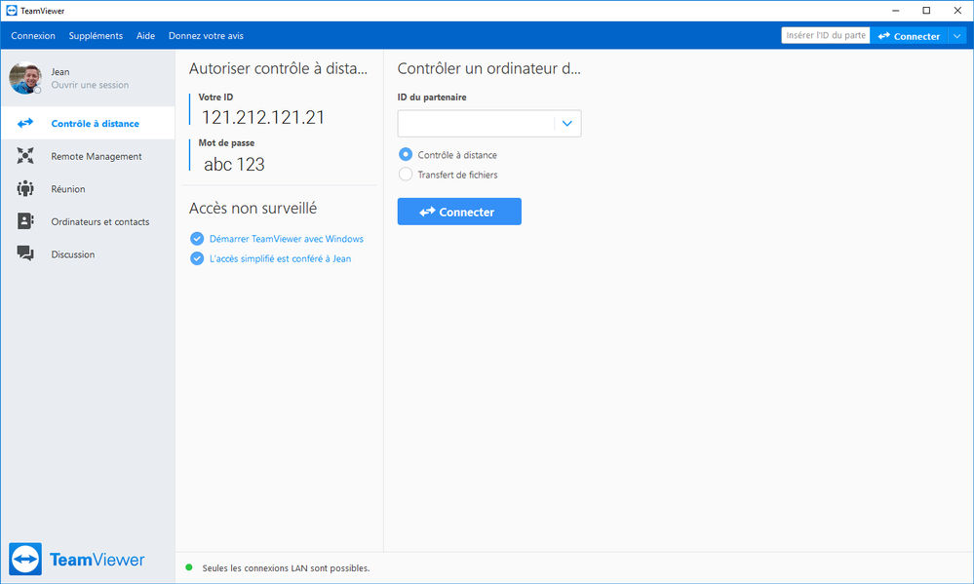The width and height of the screenshot is (974, 584).
Task: Click the Accès non surveillé heading
Action: point(253,208)
